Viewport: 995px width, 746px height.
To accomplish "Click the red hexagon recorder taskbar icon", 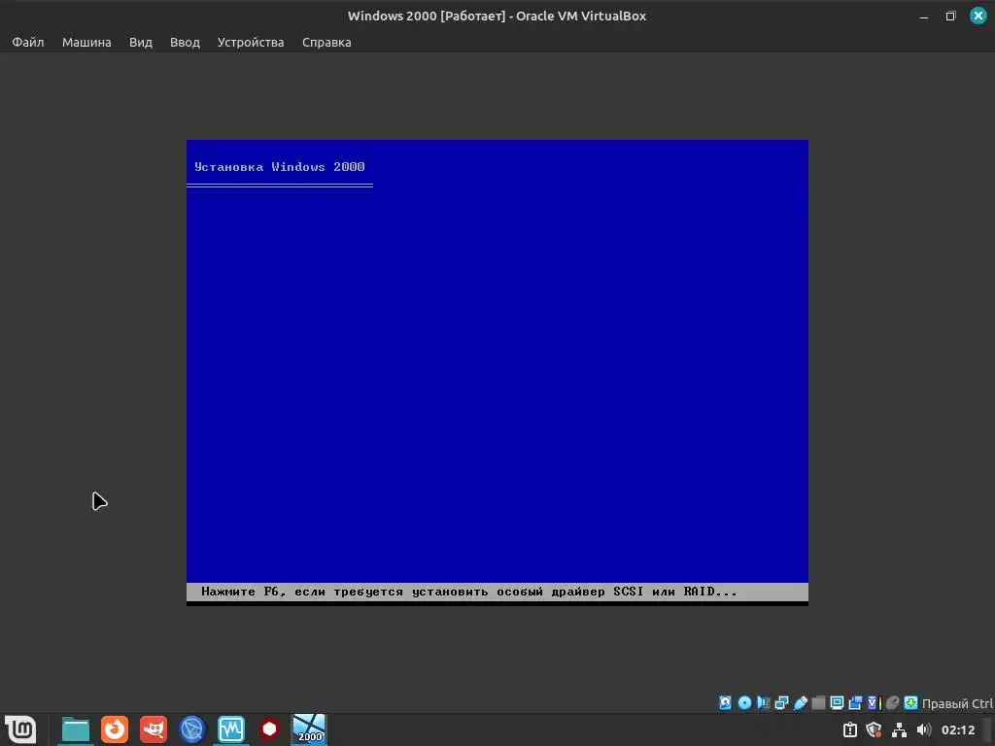I will coord(270,729).
